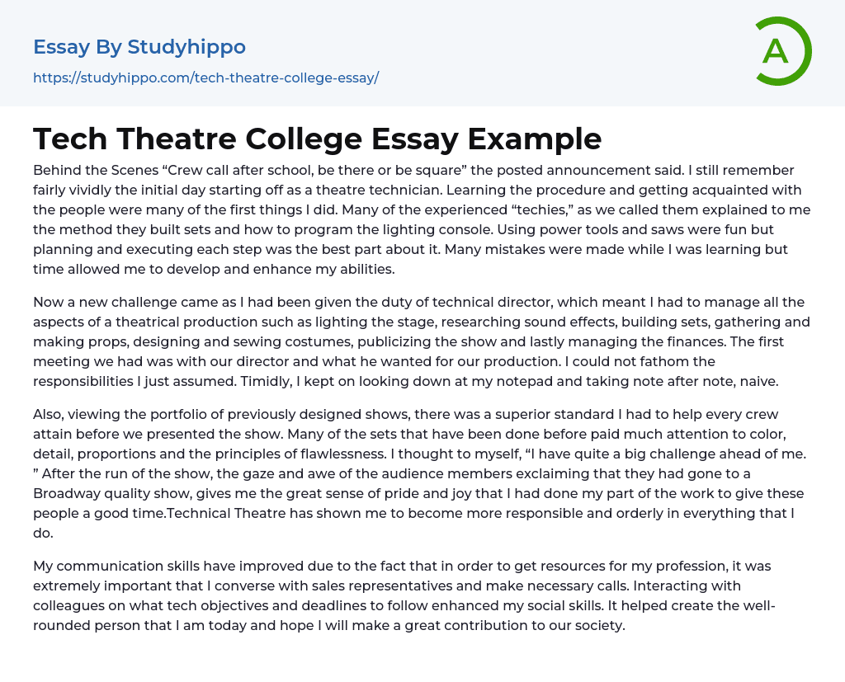This screenshot has width=845, height=682.
Task: Click the "Tech Theatre College Essay Example" title
Action: point(318,139)
